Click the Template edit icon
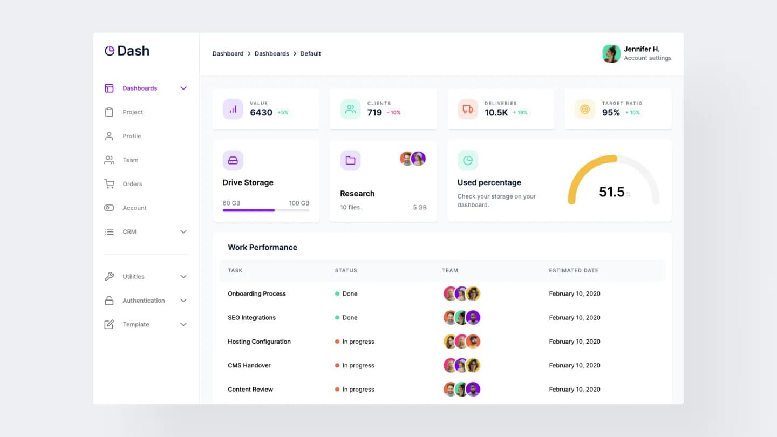Screen dimensions: 777x437 (x=109, y=324)
